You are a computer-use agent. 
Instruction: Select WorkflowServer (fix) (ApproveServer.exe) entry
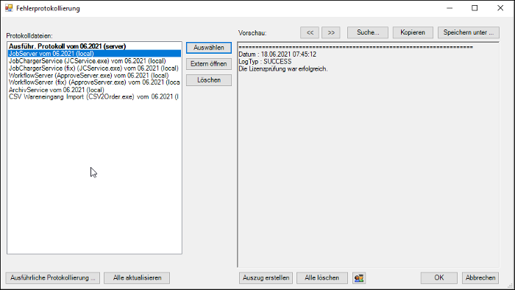94,82
